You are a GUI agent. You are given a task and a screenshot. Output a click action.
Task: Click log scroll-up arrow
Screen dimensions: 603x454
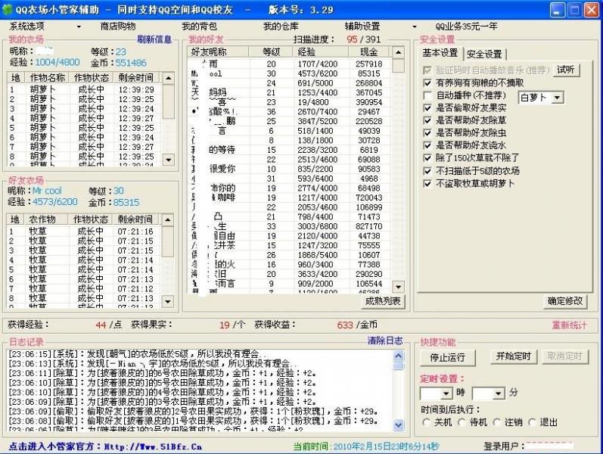pyautogui.click(x=399, y=356)
